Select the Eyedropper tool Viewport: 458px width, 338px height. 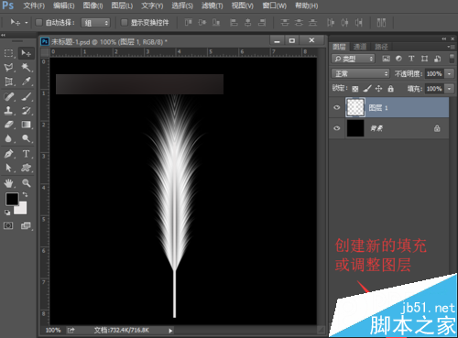(26, 82)
